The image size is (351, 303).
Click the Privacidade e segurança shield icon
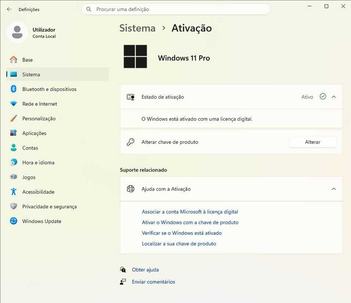click(x=13, y=206)
